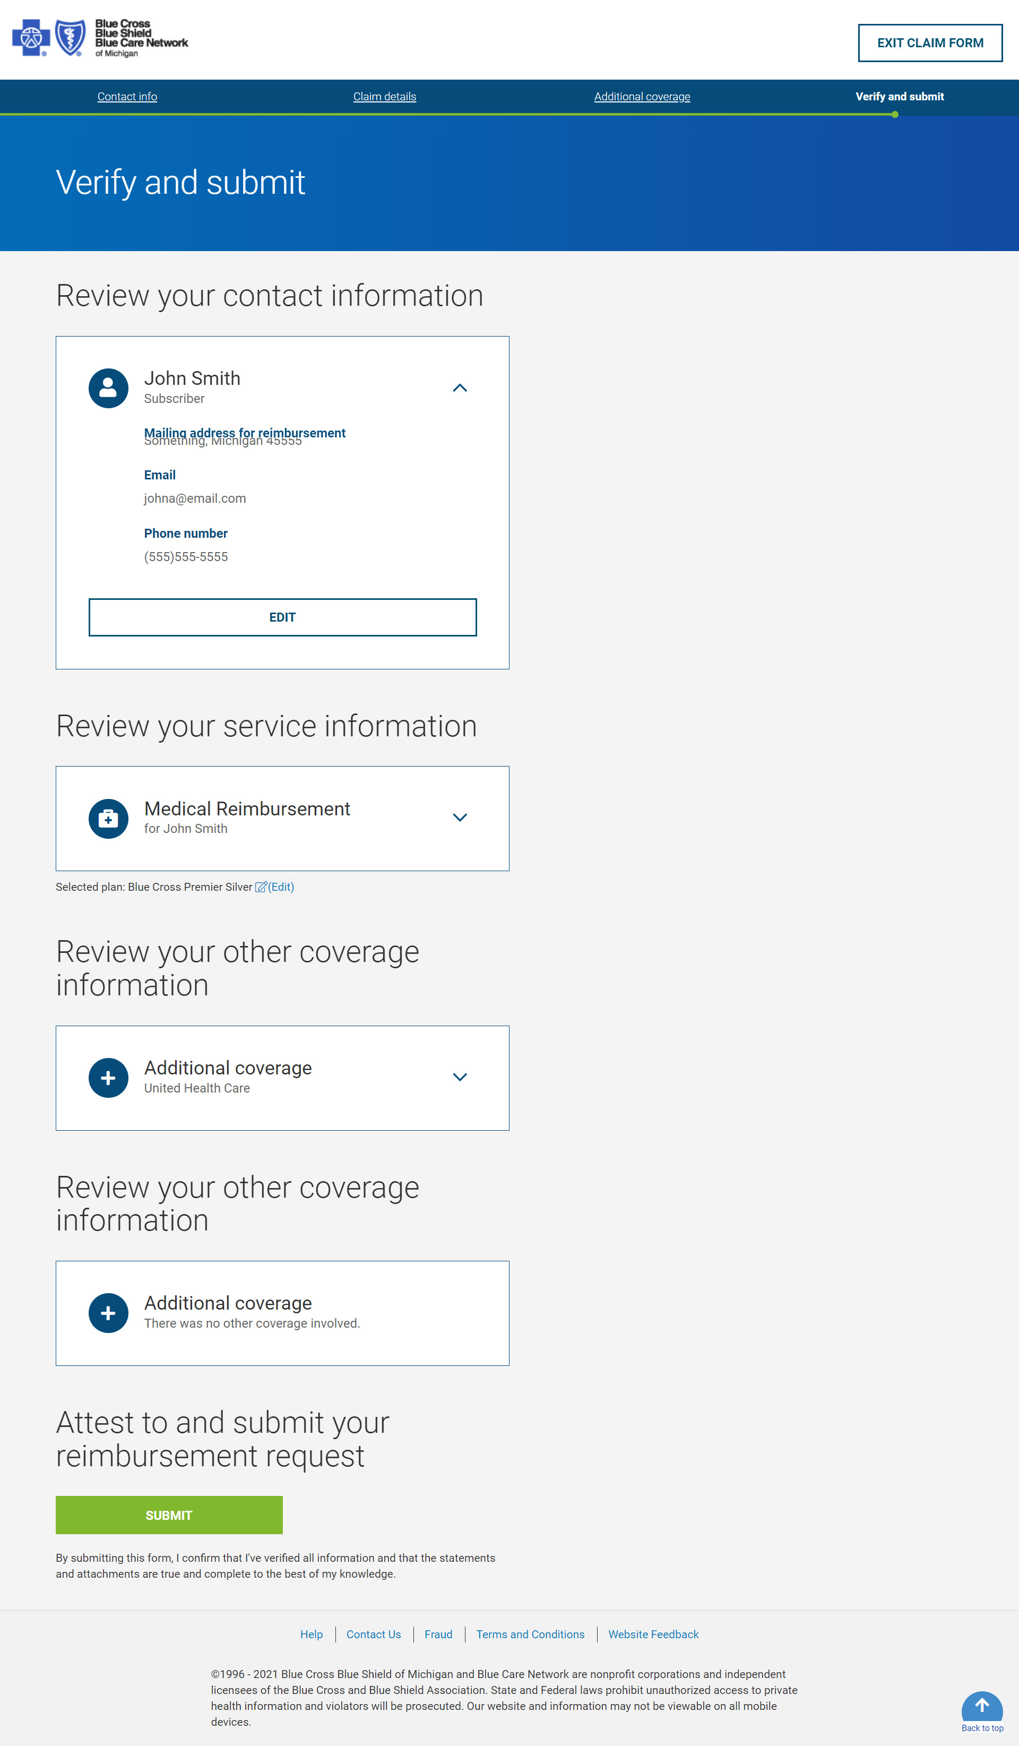
Task: Go to the Additional coverage step
Action: [x=642, y=96]
